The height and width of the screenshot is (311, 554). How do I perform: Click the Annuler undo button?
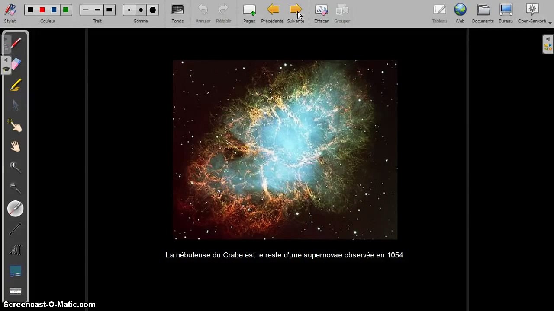click(203, 13)
